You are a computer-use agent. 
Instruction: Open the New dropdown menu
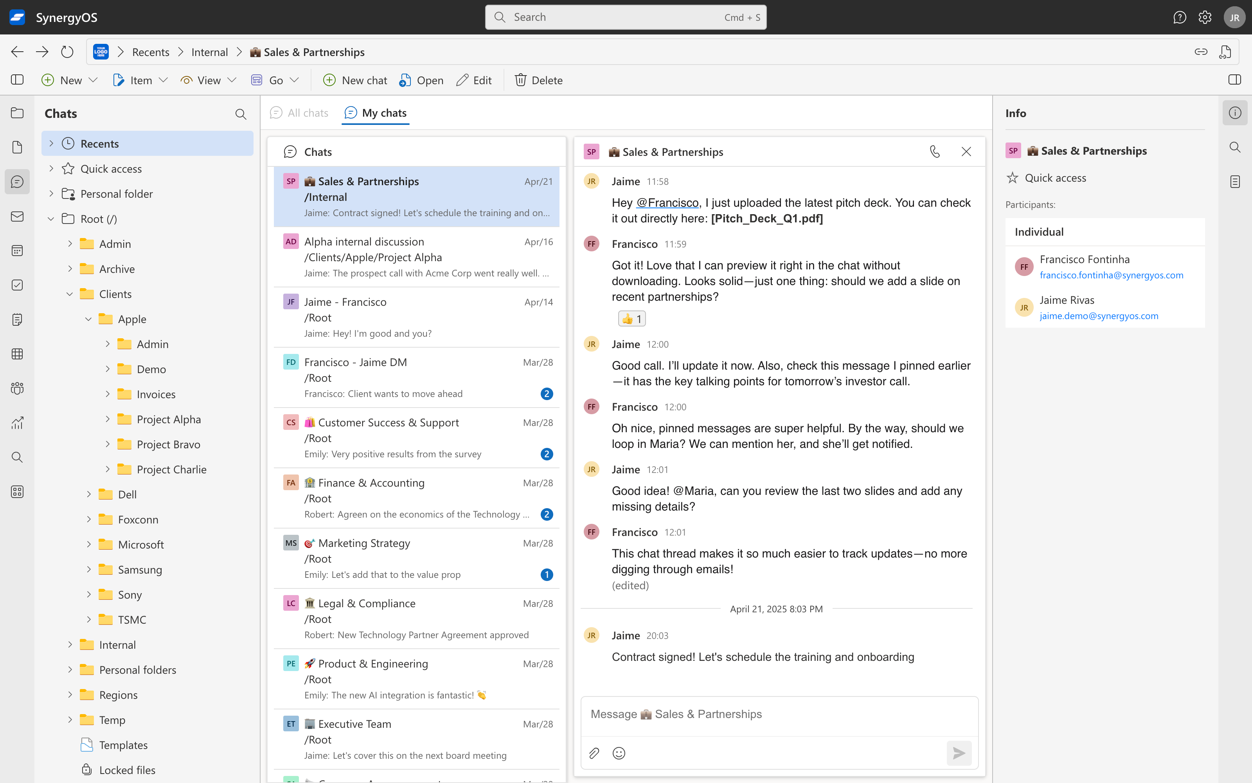(x=69, y=80)
